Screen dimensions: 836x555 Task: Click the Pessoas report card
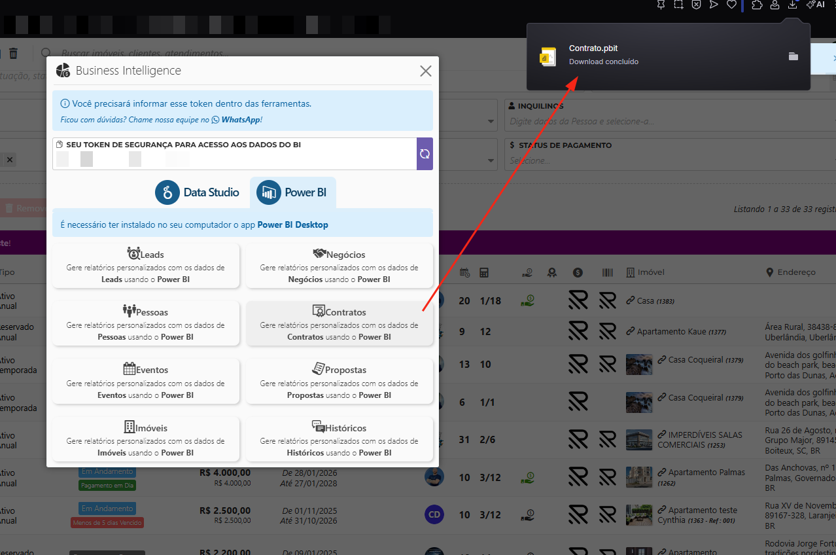click(x=146, y=323)
